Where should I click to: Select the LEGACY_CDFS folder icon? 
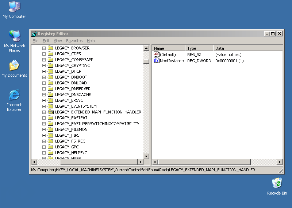pos(51,54)
